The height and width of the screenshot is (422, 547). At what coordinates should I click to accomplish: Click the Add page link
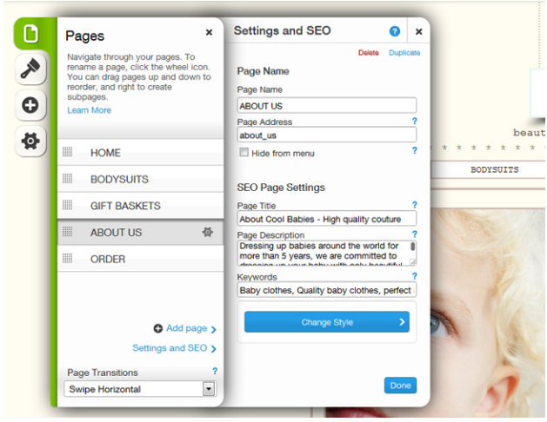click(x=187, y=328)
